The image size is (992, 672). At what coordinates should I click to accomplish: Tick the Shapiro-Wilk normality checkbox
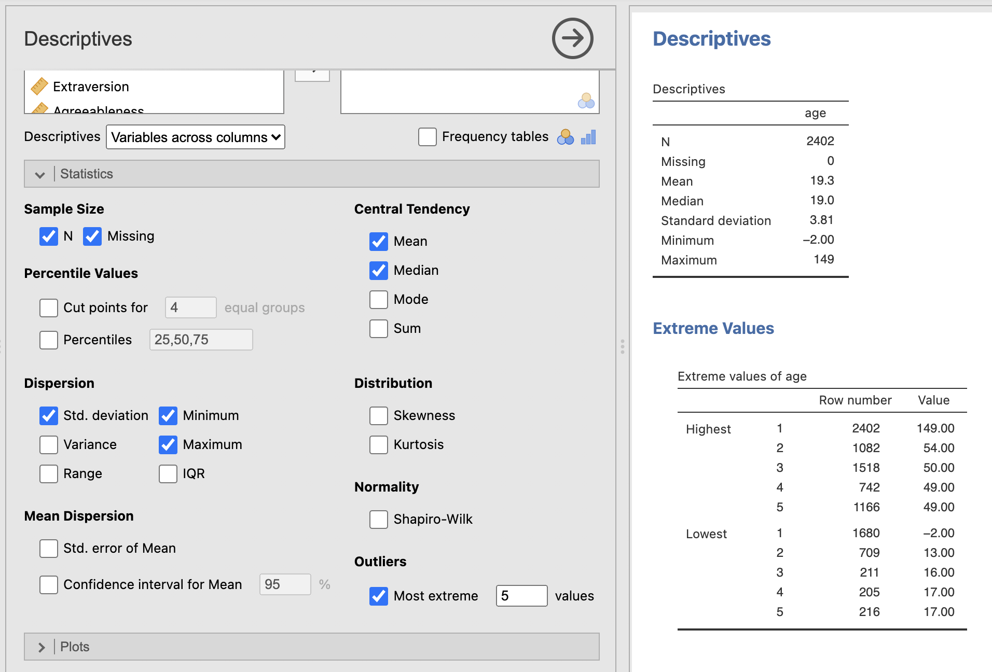(379, 519)
